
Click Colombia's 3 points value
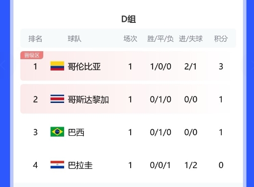coord(221,67)
